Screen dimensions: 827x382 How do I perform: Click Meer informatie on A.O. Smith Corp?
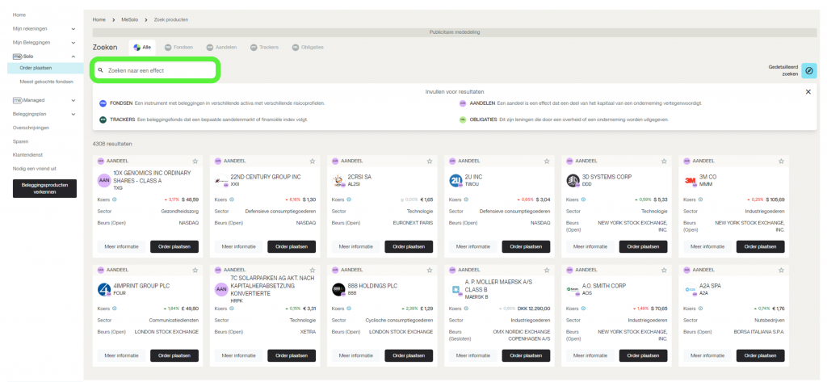[590, 355]
